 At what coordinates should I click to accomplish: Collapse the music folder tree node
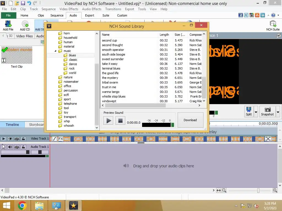[x=55, y=51]
